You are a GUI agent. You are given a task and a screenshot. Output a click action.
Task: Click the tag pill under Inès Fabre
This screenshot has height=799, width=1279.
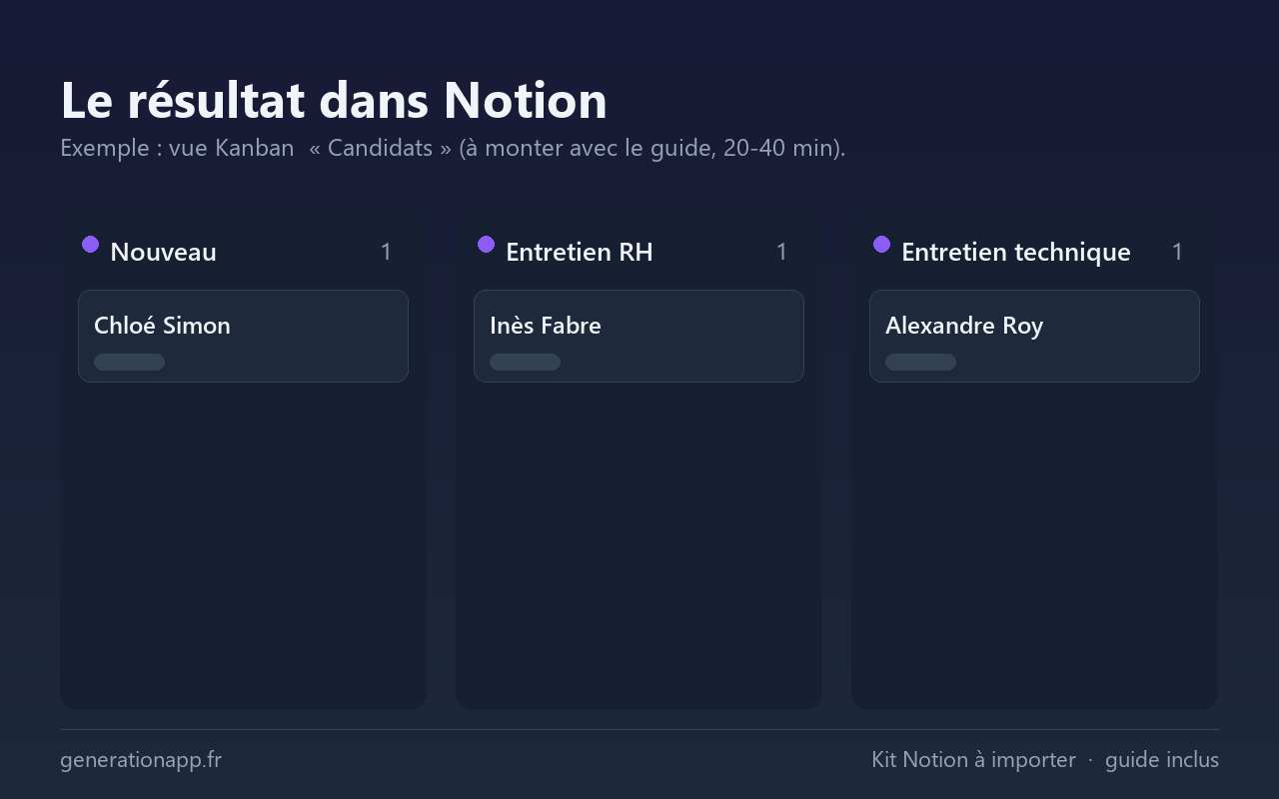tap(525, 362)
